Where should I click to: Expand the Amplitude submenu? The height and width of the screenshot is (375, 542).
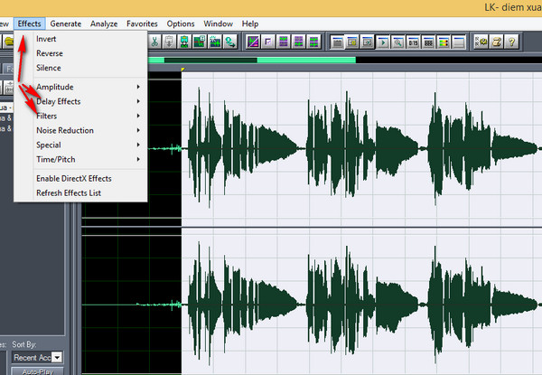(x=80, y=87)
